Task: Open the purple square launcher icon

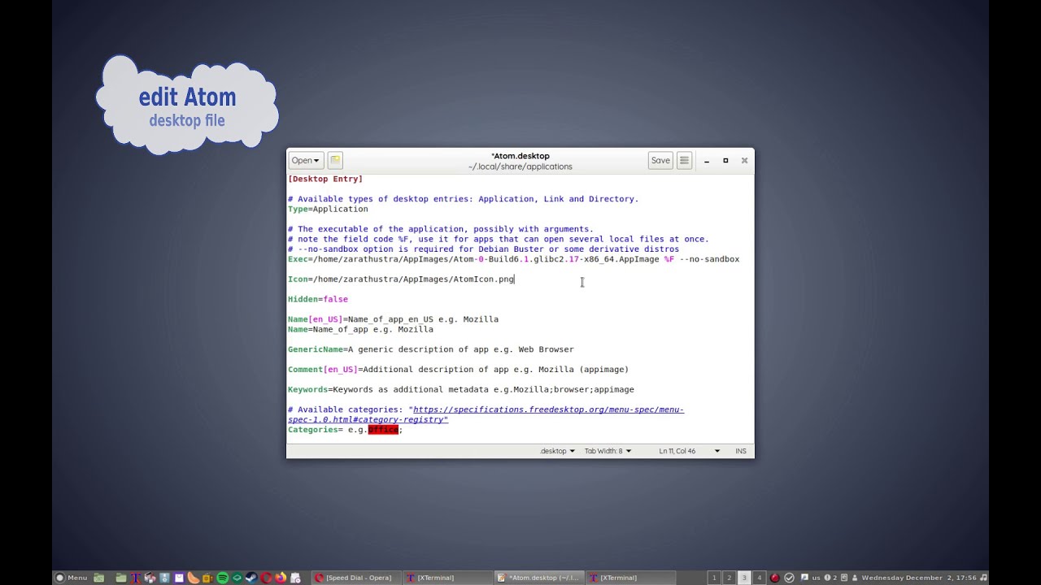Action: (179, 578)
